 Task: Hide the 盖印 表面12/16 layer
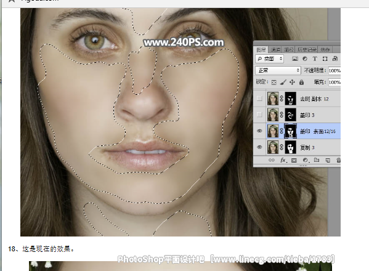[x=259, y=131]
